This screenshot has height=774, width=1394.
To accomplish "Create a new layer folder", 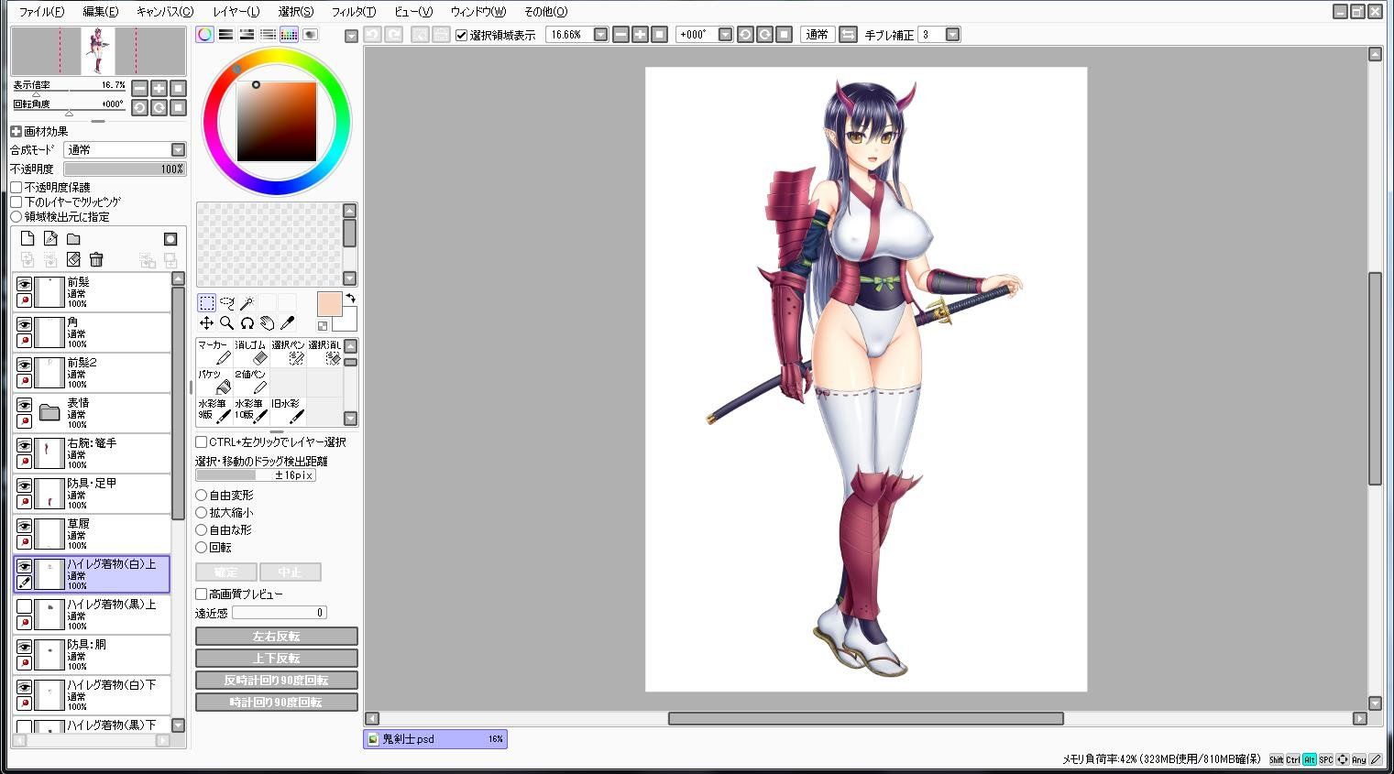I will tap(73, 239).
